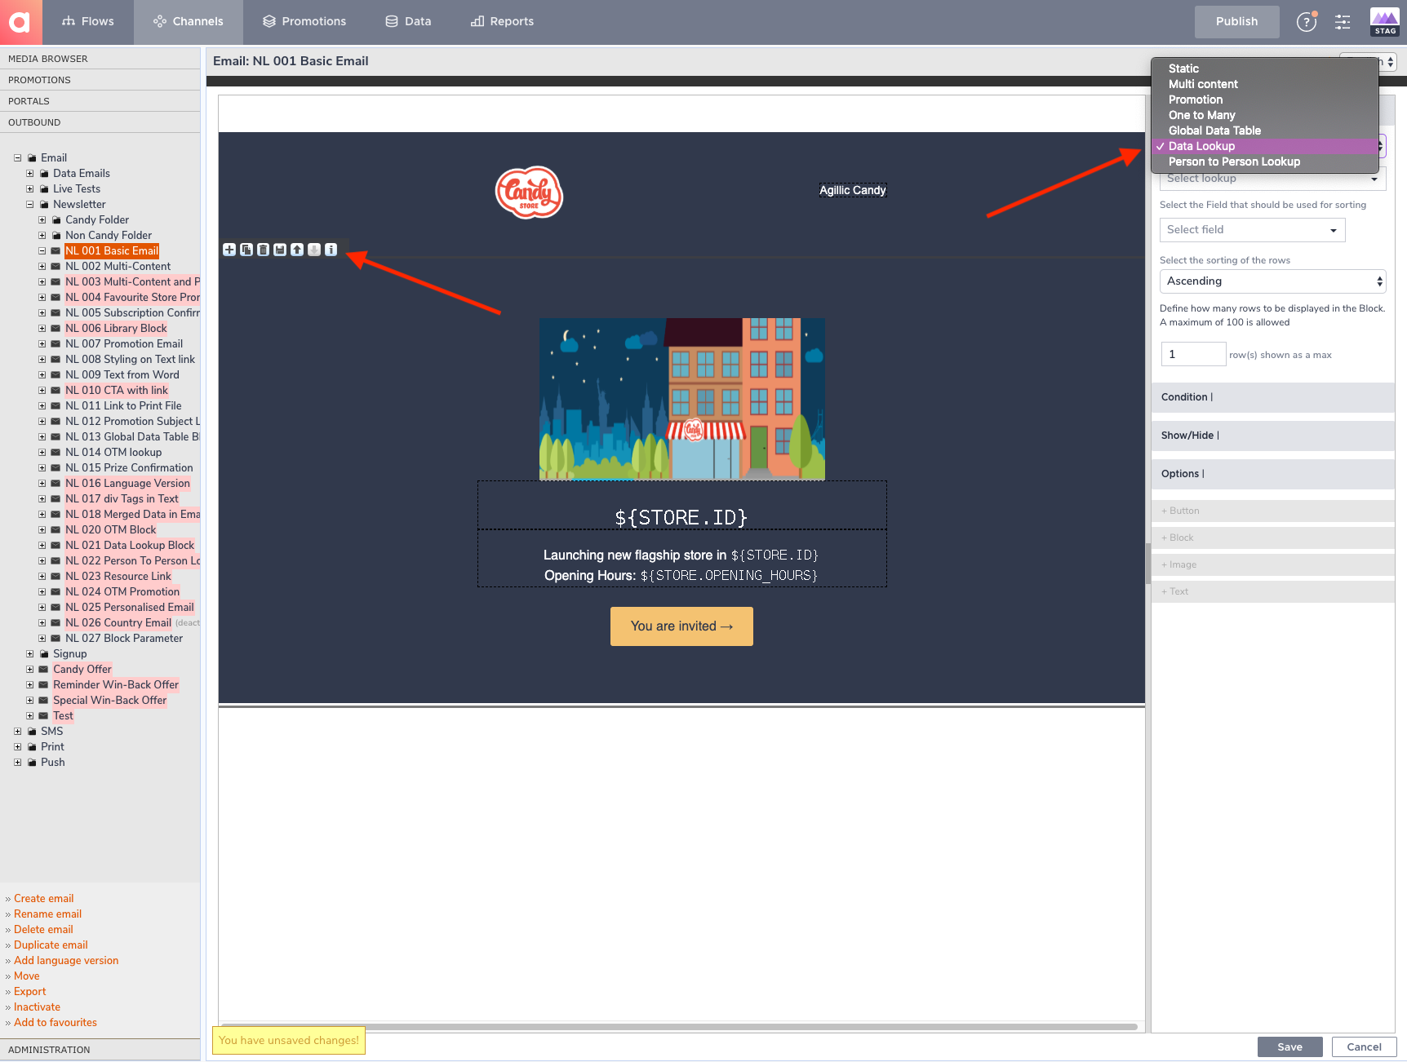Select One to Many option

(x=1265, y=115)
